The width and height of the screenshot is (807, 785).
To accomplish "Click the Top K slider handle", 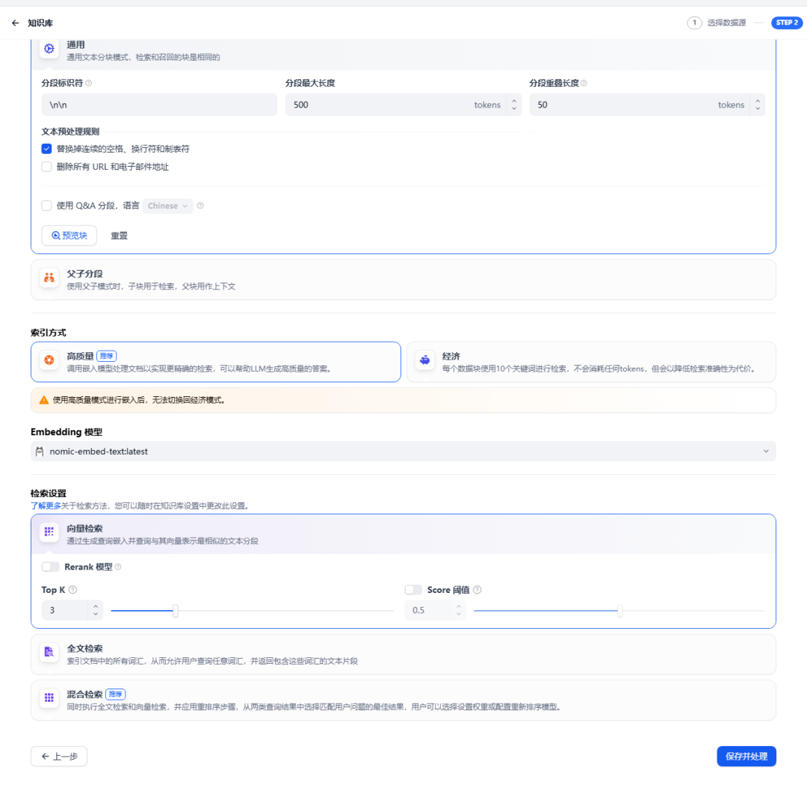I will 175,610.
